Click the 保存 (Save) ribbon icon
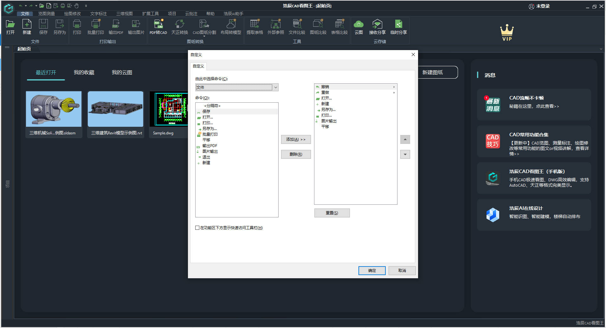 (x=43, y=27)
